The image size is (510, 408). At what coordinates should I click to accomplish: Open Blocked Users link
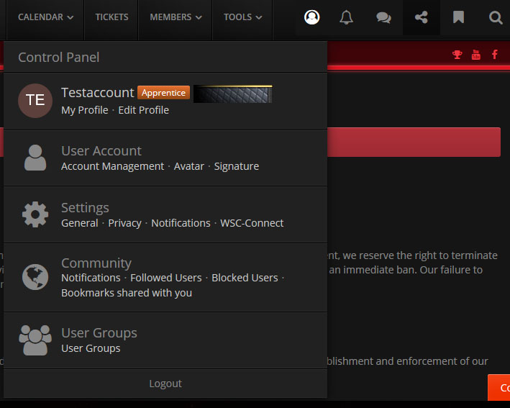tap(245, 278)
